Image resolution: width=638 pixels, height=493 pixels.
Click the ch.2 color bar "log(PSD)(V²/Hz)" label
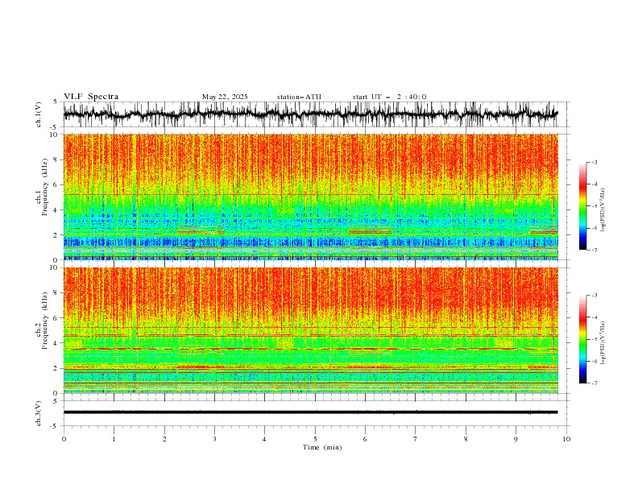tap(603, 343)
